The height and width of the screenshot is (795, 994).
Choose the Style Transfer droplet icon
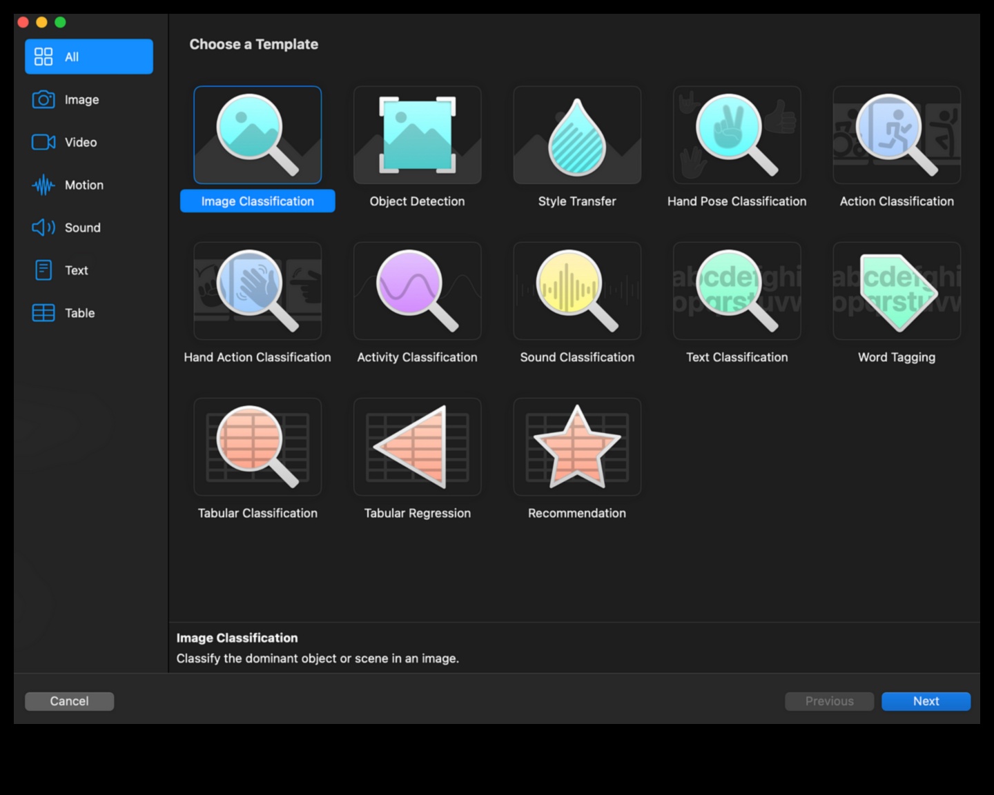pos(577,135)
